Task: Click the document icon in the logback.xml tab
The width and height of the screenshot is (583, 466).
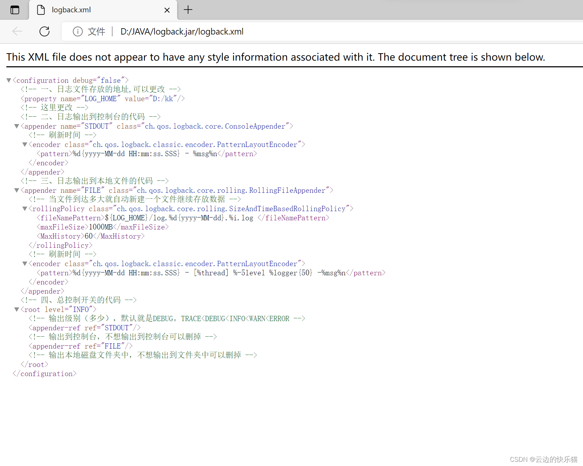Action: [41, 10]
